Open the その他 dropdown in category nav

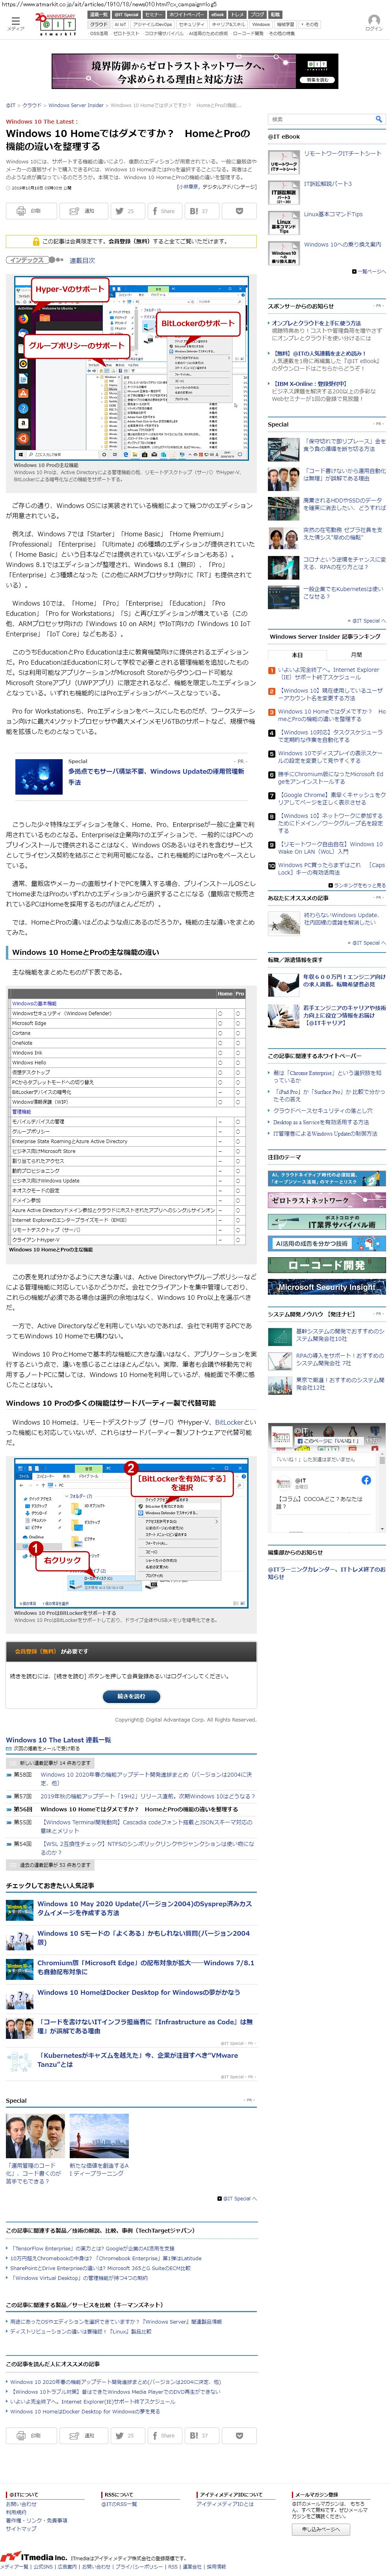point(310,24)
